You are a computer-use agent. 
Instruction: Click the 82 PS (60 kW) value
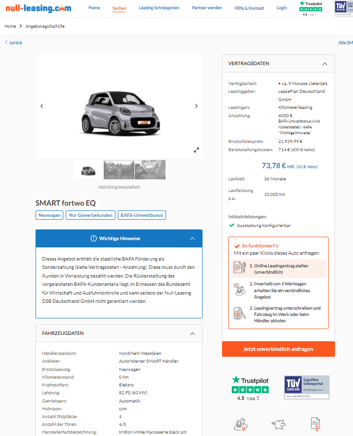133,393
